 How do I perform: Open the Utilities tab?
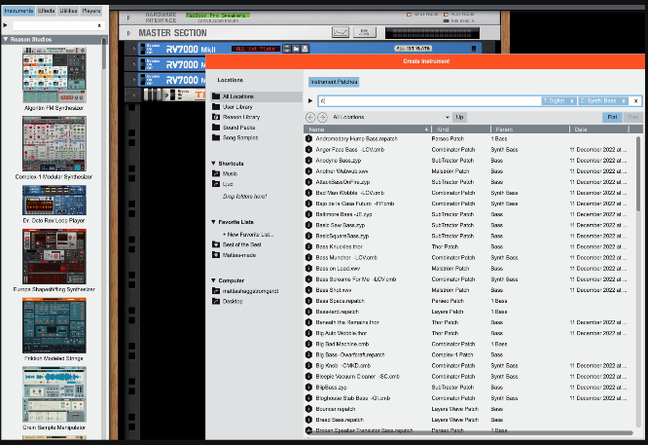point(68,11)
